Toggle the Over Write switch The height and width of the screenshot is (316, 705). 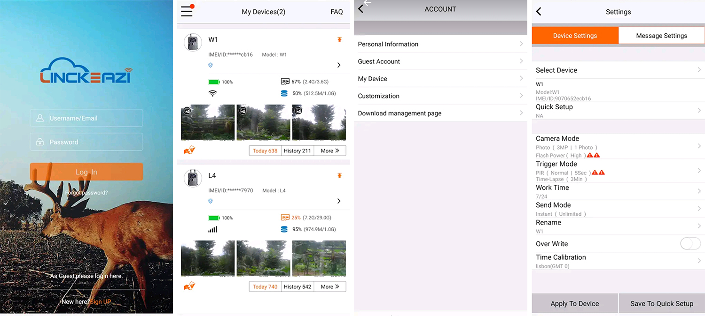pos(690,244)
